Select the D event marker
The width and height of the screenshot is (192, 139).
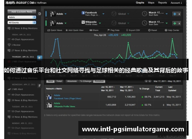(40, 14)
